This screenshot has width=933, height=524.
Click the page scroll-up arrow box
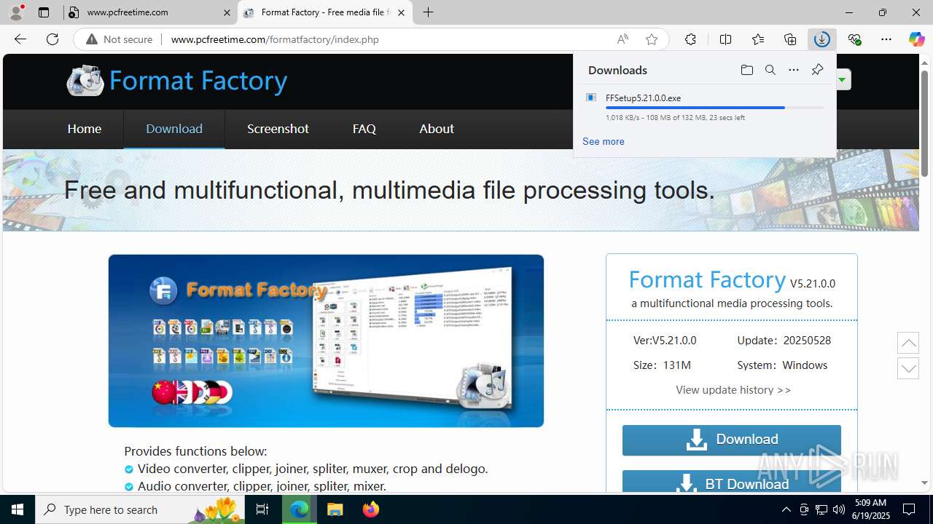click(908, 343)
